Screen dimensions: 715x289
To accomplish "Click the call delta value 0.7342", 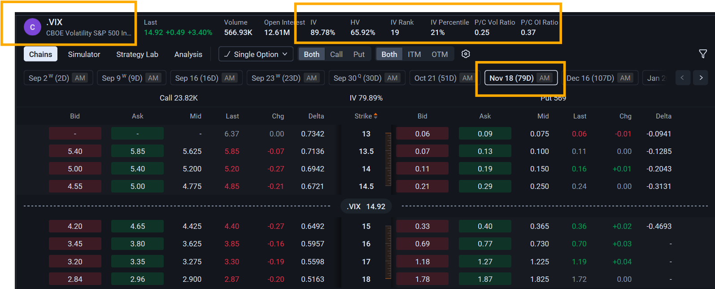I will (313, 134).
